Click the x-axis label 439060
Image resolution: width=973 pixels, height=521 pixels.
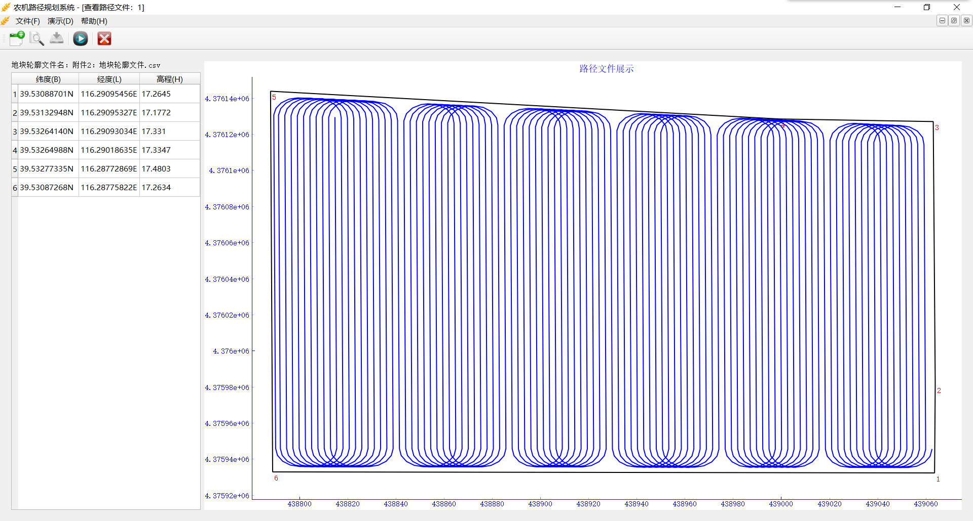[926, 504]
